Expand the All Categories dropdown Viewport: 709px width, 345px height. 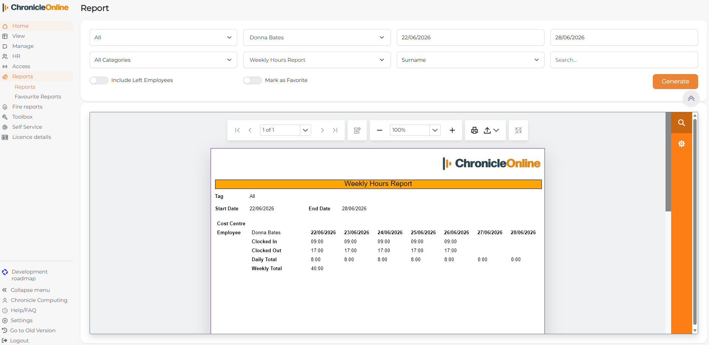[163, 60]
